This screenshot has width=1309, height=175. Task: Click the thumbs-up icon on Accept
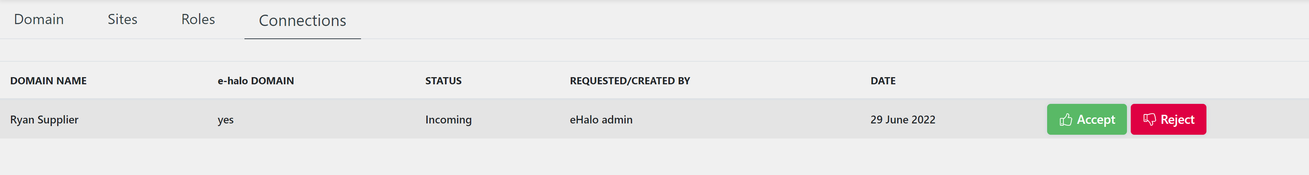tap(1066, 119)
